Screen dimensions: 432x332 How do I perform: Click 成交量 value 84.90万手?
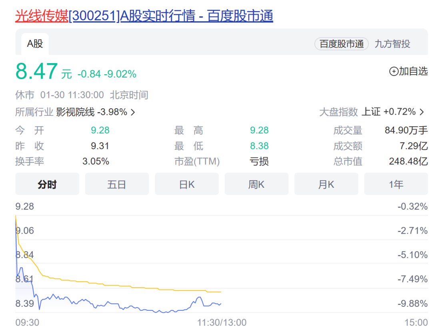pyautogui.click(x=406, y=130)
